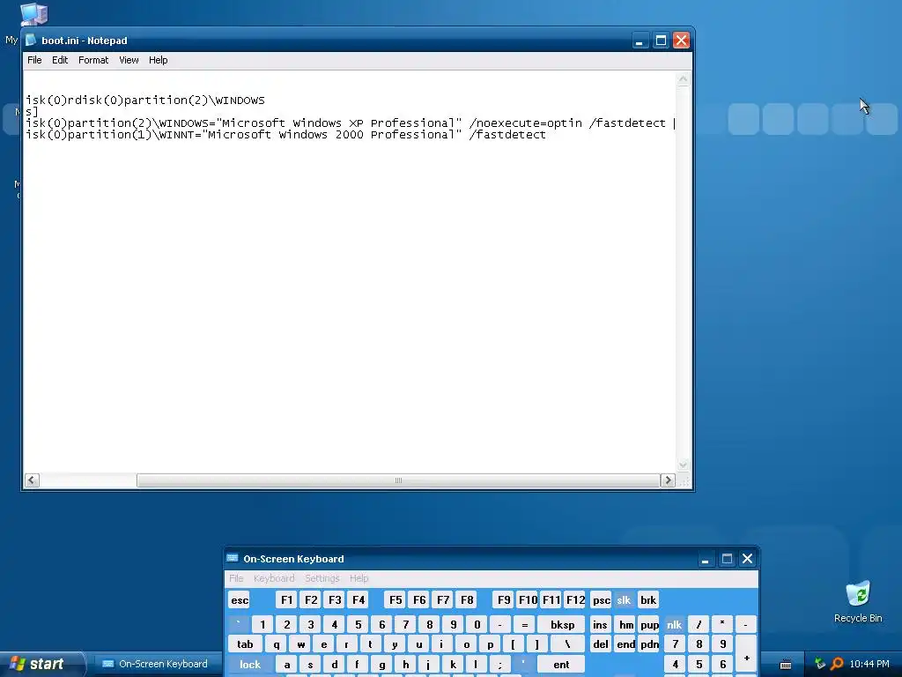The width and height of the screenshot is (902, 677).
Task: Click the keyboard icon in system tray
Action: pyautogui.click(x=786, y=665)
